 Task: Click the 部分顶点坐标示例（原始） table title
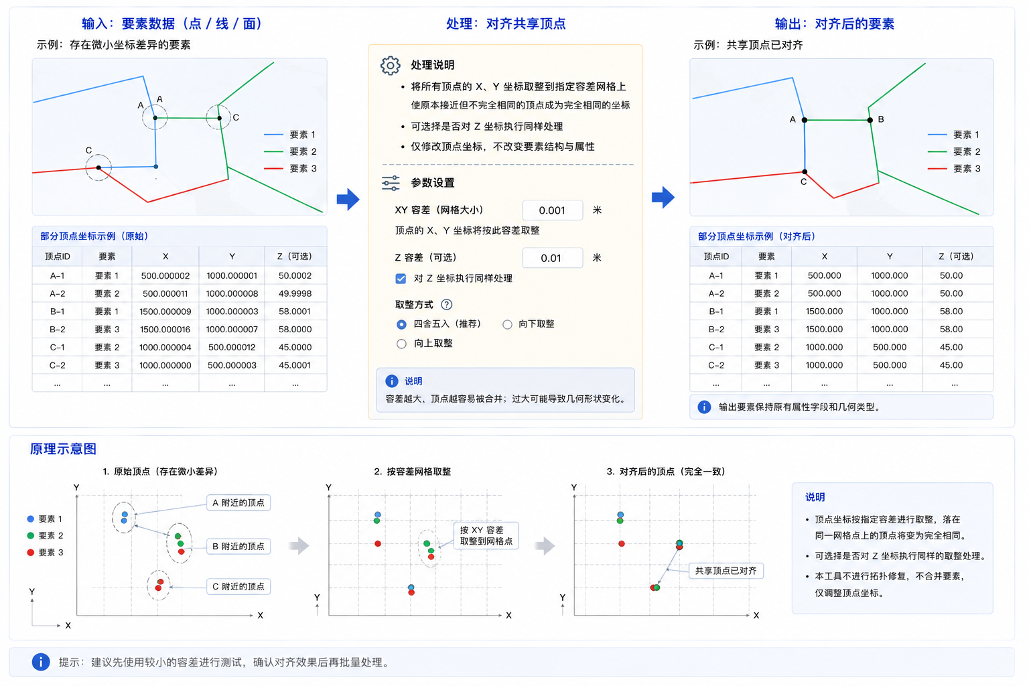coord(94,236)
